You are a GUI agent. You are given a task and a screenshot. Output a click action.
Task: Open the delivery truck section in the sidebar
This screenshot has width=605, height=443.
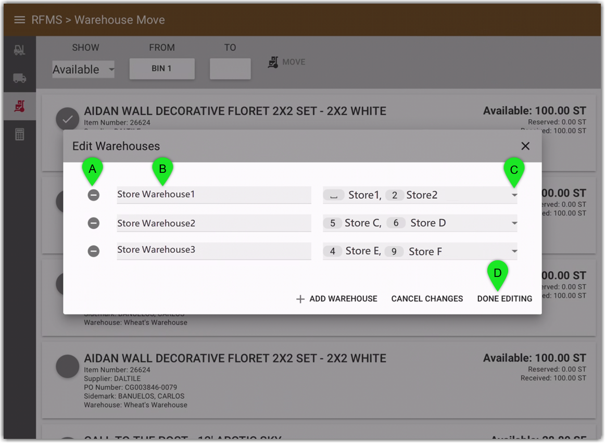19,78
